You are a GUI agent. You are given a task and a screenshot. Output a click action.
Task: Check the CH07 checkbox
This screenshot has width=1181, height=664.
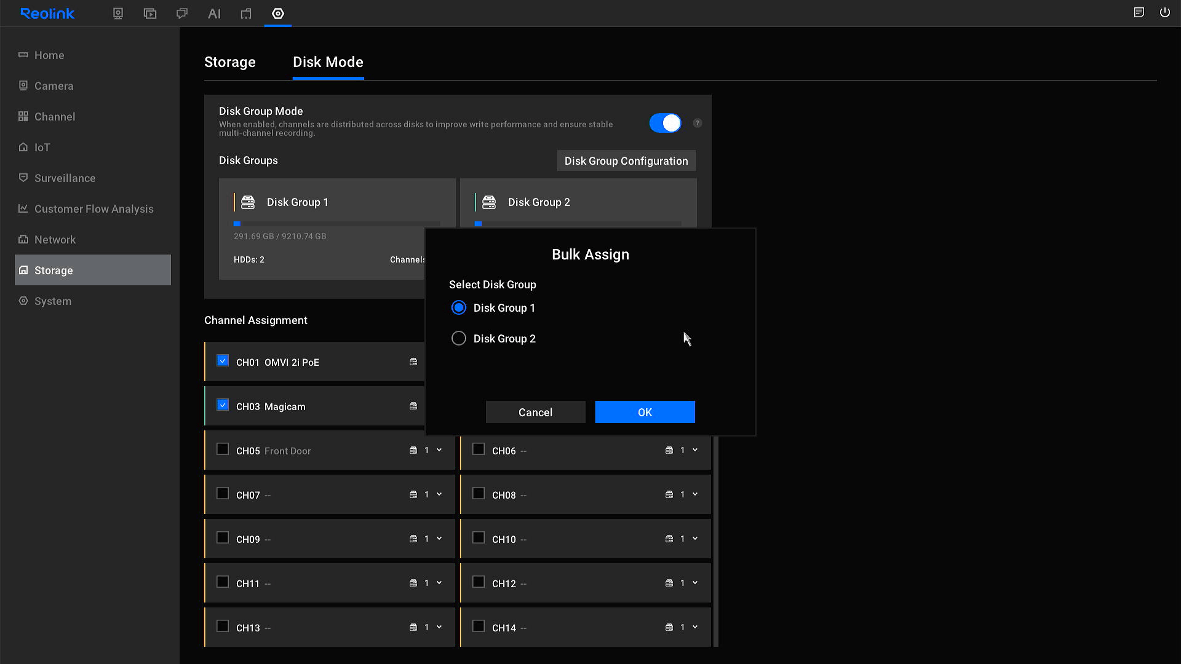[223, 494]
